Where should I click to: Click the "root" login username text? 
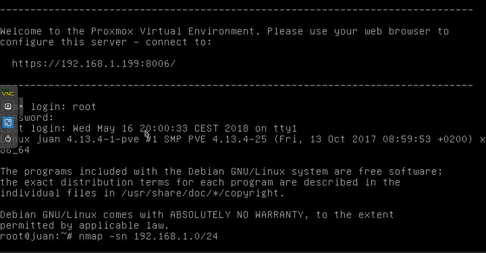click(x=84, y=107)
